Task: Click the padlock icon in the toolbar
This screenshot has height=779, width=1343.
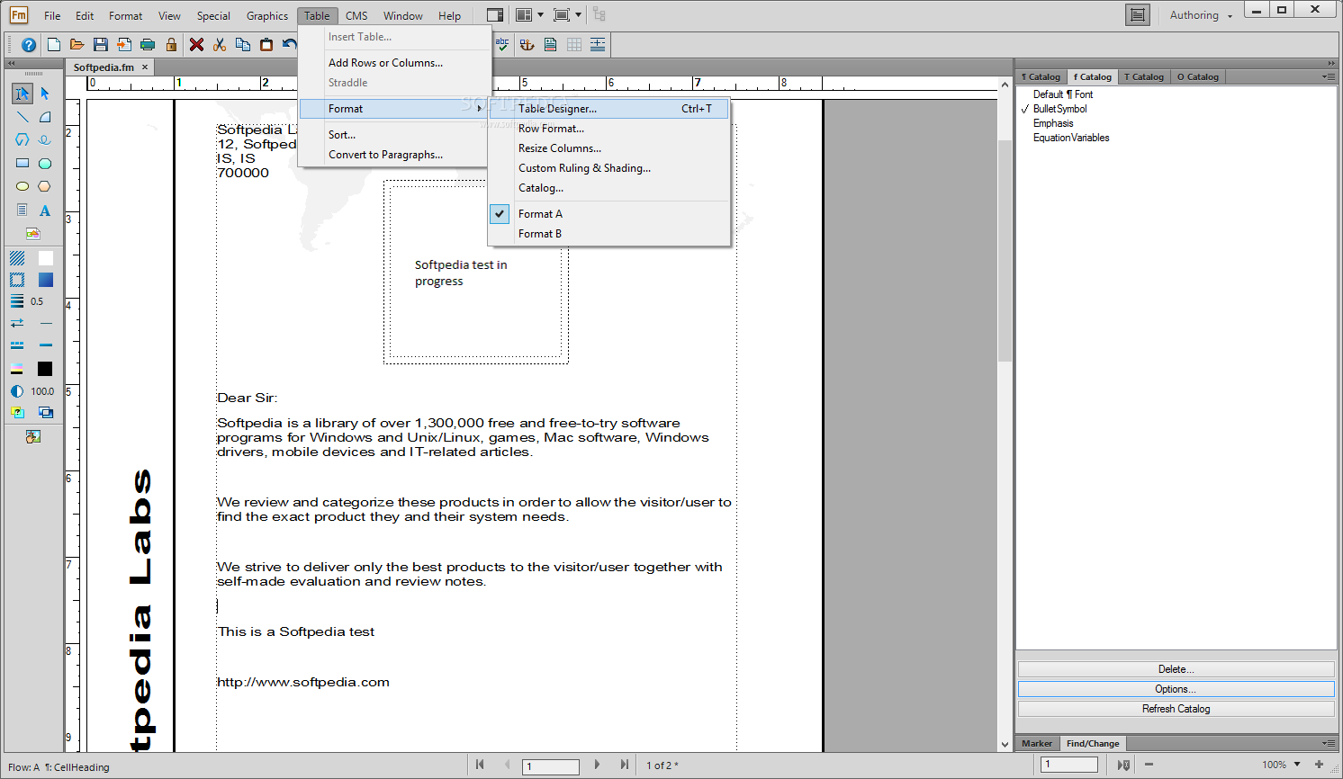Action: click(171, 45)
